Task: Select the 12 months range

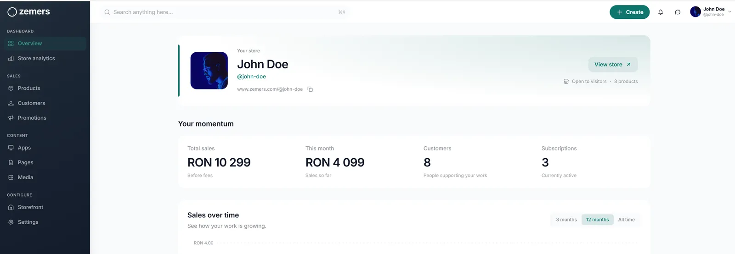Action: [x=597, y=220]
